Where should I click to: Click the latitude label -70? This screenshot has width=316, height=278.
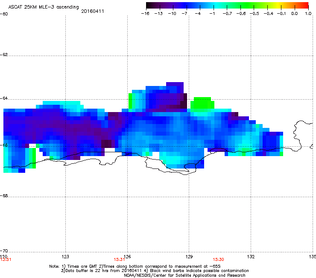point(4,251)
